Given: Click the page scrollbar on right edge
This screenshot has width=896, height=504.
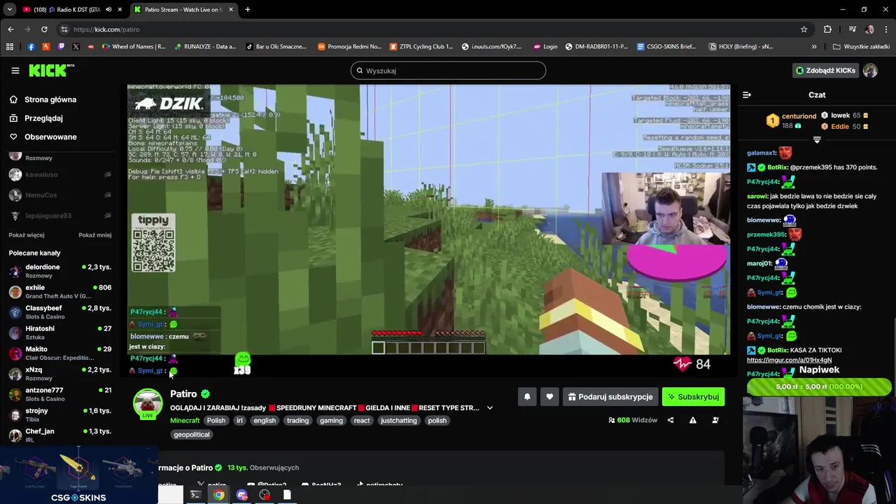Looking at the screenshot, I should tap(893, 357).
